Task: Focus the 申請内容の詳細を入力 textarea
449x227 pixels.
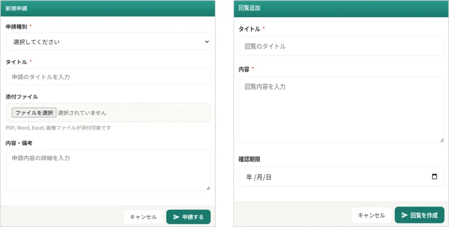Action: [107, 169]
